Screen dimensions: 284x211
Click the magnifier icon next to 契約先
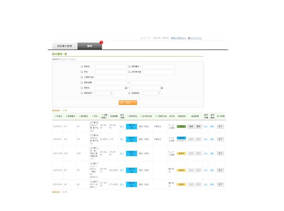pyautogui.click(x=82, y=67)
